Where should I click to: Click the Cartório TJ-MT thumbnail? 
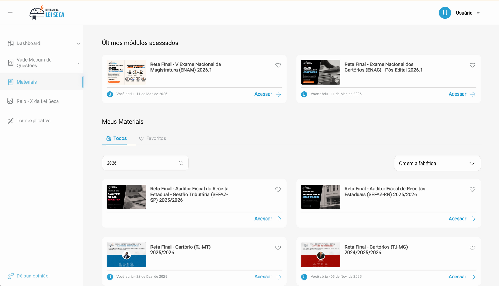click(126, 255)
